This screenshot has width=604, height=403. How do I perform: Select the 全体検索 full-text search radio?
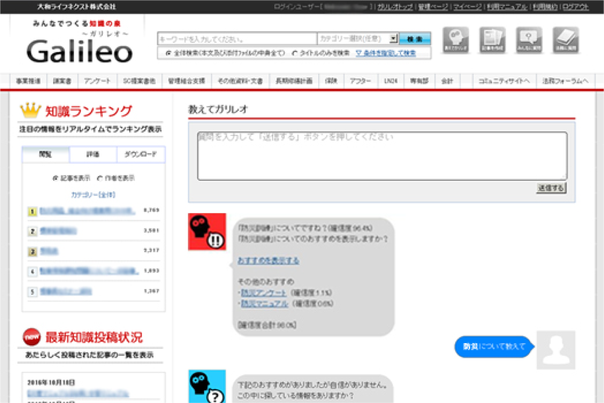[168, 53]
